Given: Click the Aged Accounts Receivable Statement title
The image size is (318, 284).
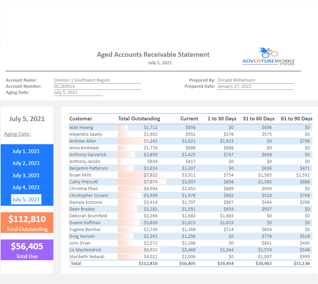Looking at the screenshot, I should point(153,54).
